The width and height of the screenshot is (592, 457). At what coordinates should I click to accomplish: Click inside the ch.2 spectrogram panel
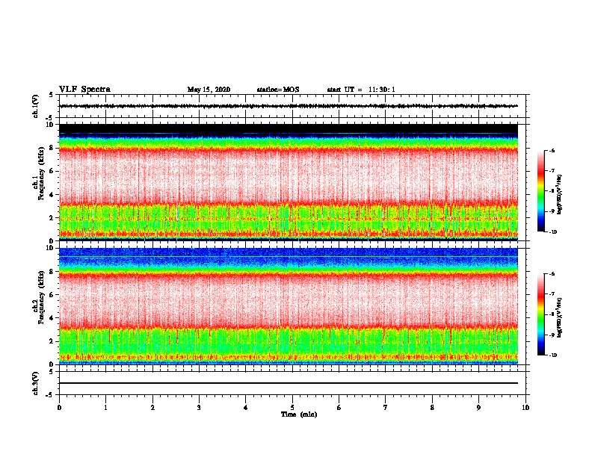coord(289,306)
